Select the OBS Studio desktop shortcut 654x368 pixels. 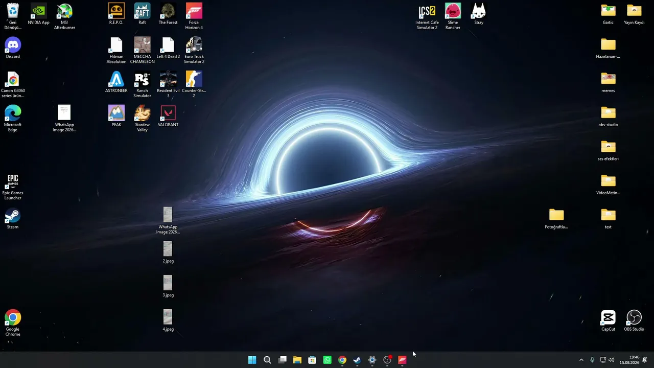pos(634,321)
